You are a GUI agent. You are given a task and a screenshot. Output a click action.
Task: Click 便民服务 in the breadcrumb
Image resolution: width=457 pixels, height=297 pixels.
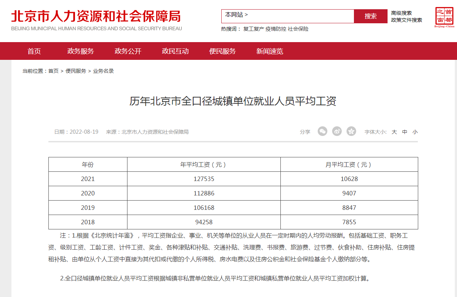click(76, 71)
